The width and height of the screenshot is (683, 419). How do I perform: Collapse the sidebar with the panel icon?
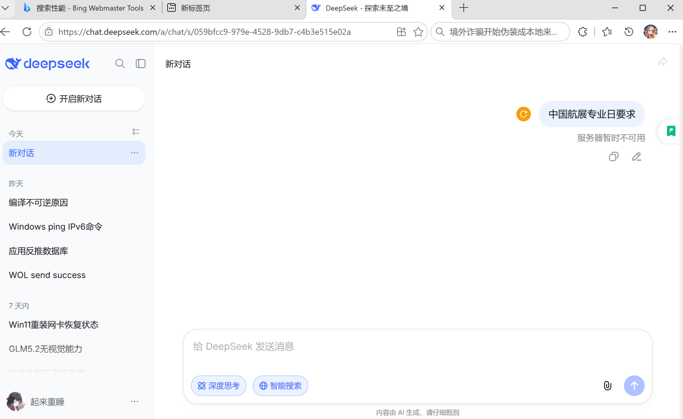(x=141, y=63)
